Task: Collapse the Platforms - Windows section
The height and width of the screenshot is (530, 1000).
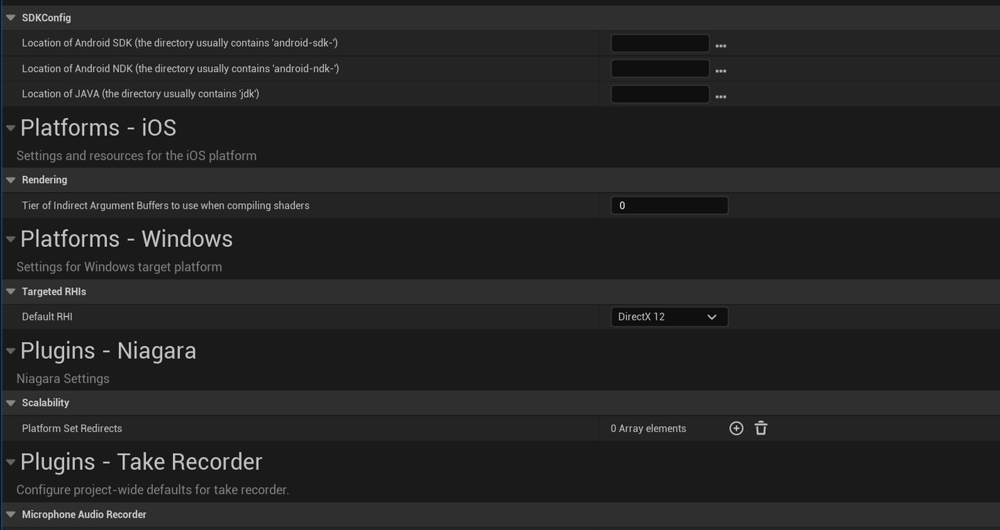Action: [10, 239]
